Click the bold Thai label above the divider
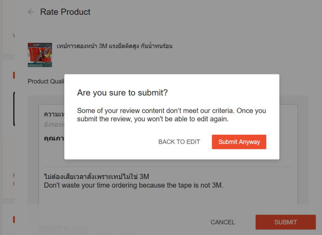Image resolution: width=322 pixels, height=235 pixels. (54, 138)
